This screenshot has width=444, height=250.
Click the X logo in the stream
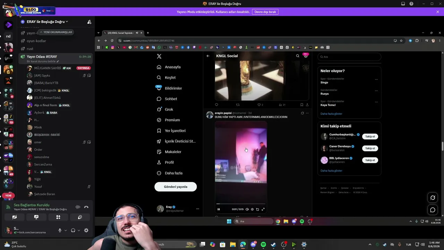click(159, 56)
